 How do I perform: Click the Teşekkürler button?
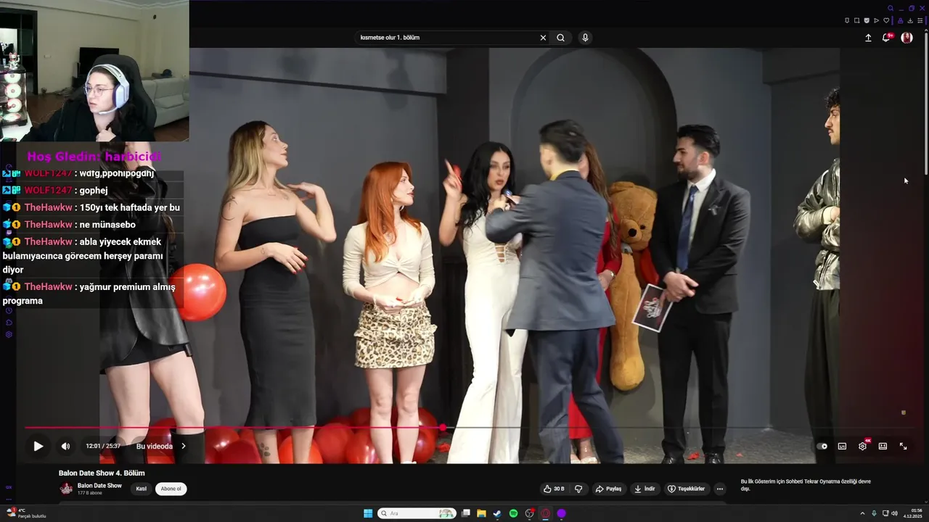pos(686,489)
